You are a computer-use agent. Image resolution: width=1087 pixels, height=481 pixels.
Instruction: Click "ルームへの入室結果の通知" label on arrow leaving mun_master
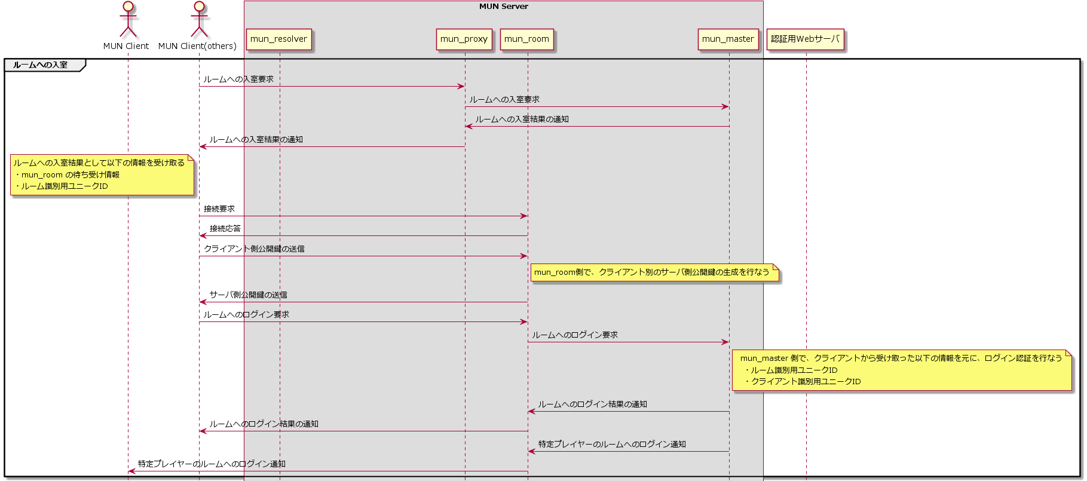tap(522, 120)
